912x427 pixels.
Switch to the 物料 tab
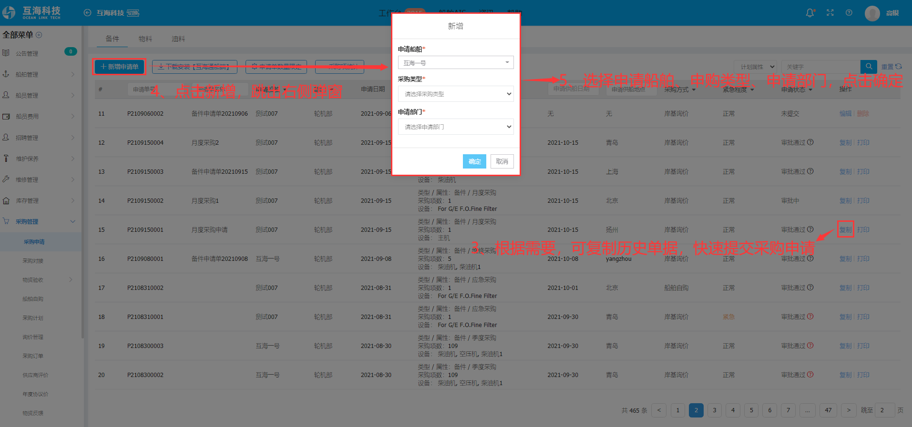coord(145,39)
